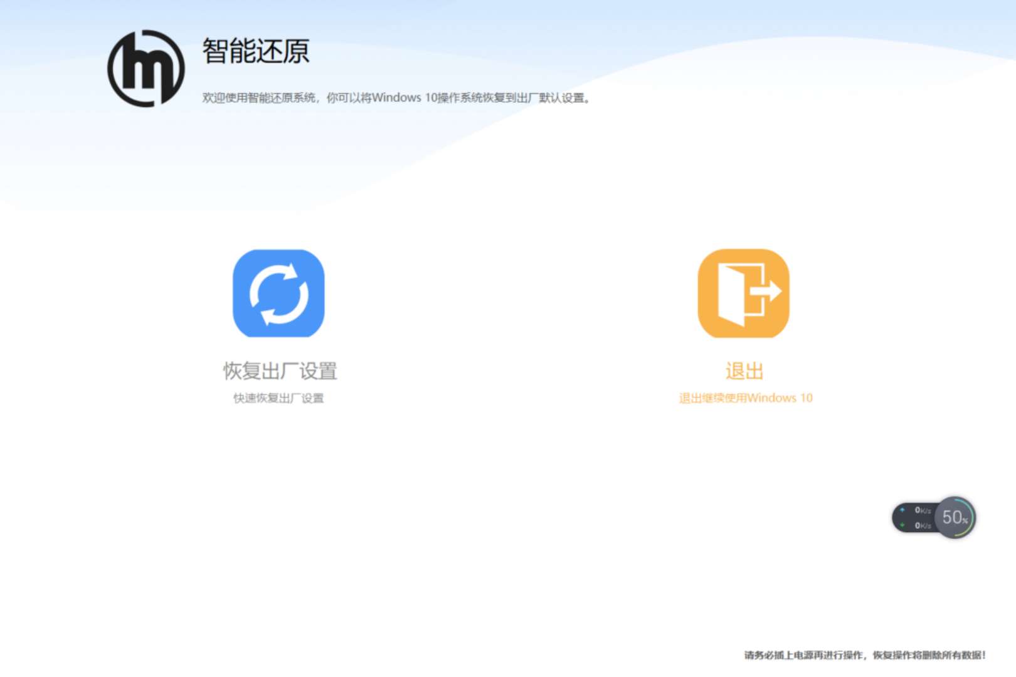Select the 恢复出厂设置 label
The image size is (1016, 677).
click(x=280, y=371)
